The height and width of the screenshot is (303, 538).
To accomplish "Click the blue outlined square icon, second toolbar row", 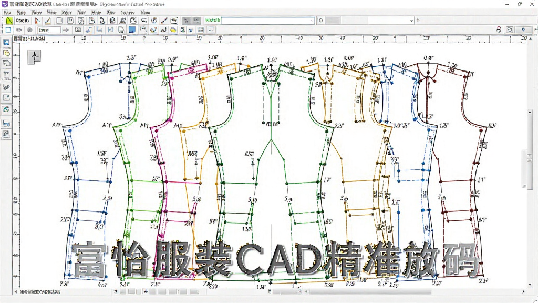I will tap(8, 30).
